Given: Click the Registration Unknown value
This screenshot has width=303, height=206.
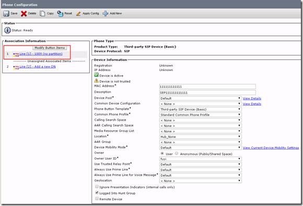Looking at the screenshot, I should tap(166, 65).
